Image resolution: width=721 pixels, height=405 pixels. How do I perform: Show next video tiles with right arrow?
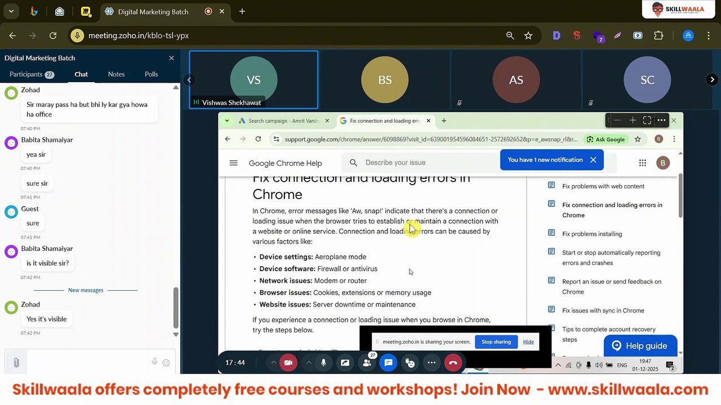point(712,80)
